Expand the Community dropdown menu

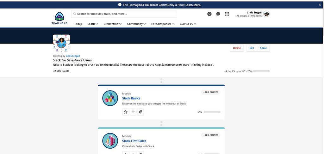coord(136,24)
